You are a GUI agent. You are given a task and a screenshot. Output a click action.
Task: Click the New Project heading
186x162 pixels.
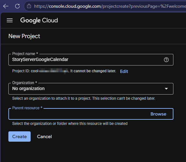[x=24, y=36]
